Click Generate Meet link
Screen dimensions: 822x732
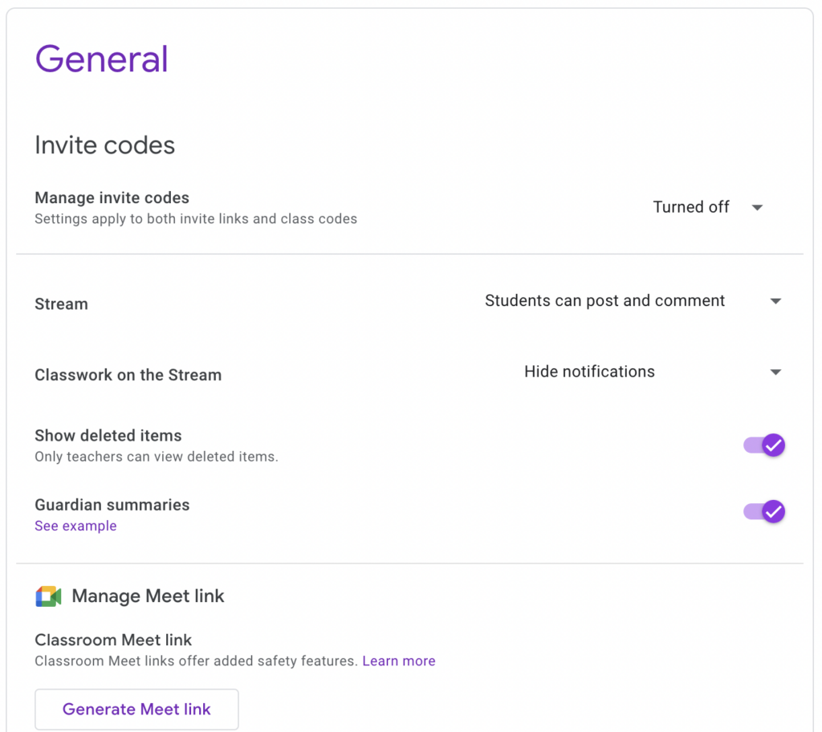[x=136, y=709]
